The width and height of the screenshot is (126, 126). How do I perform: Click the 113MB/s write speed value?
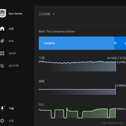point(121,109)
